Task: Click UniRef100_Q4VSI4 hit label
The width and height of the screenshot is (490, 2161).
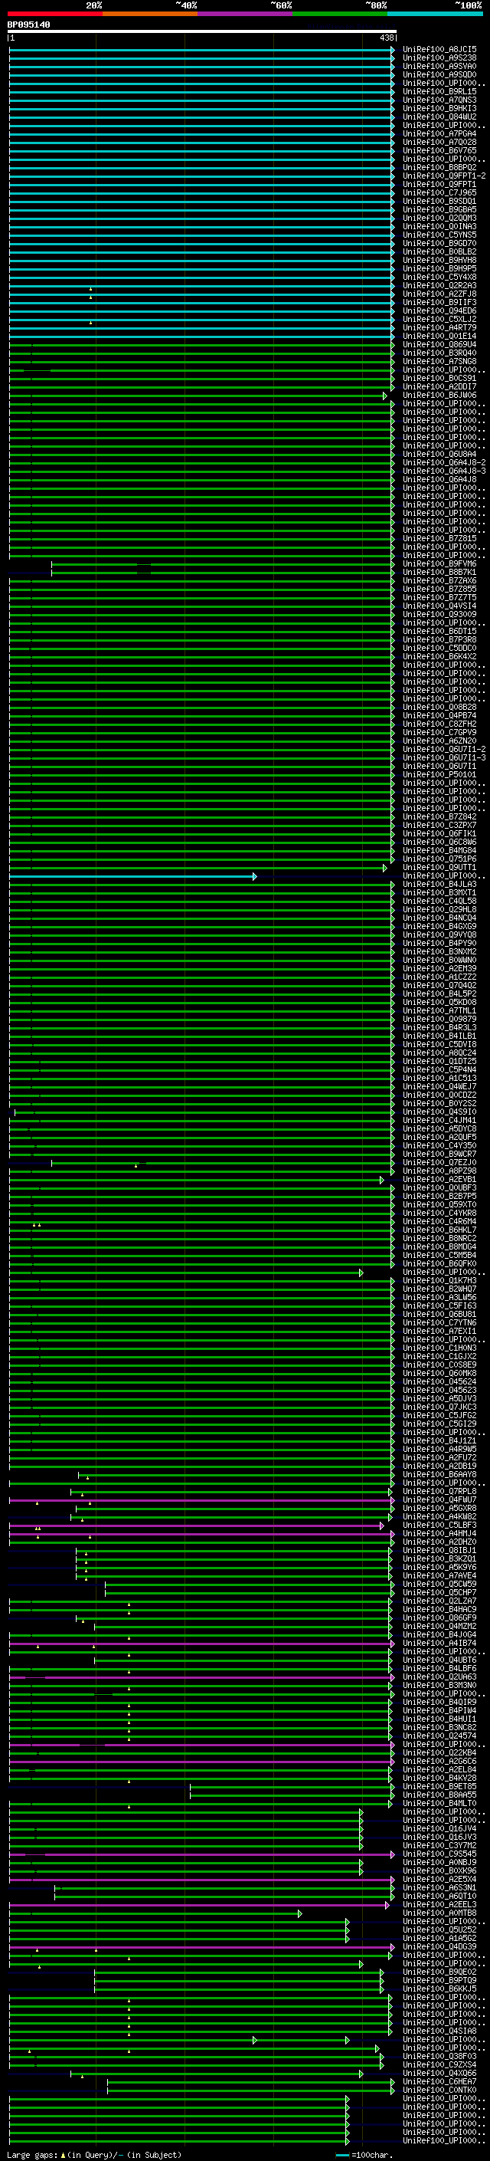Action: click(x=439, y=606)
